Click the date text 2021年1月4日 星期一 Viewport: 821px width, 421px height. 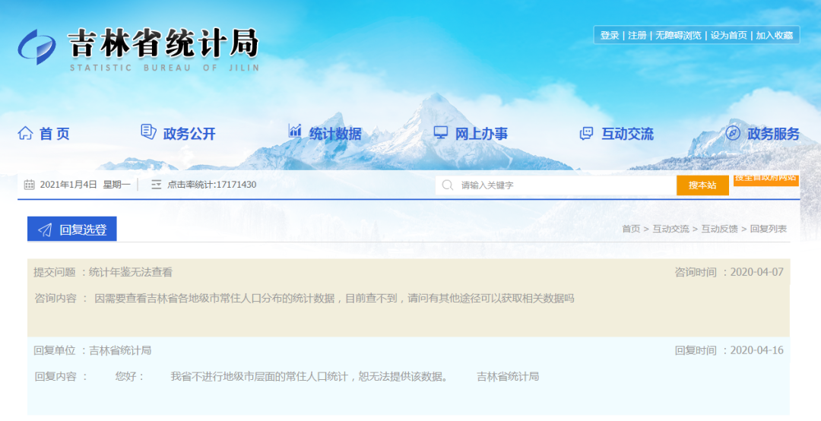(x=85, y=185)
